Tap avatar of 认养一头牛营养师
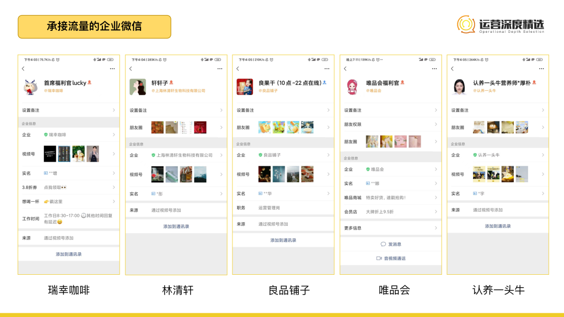Screen dimensions: 564x317 [460, 87]
